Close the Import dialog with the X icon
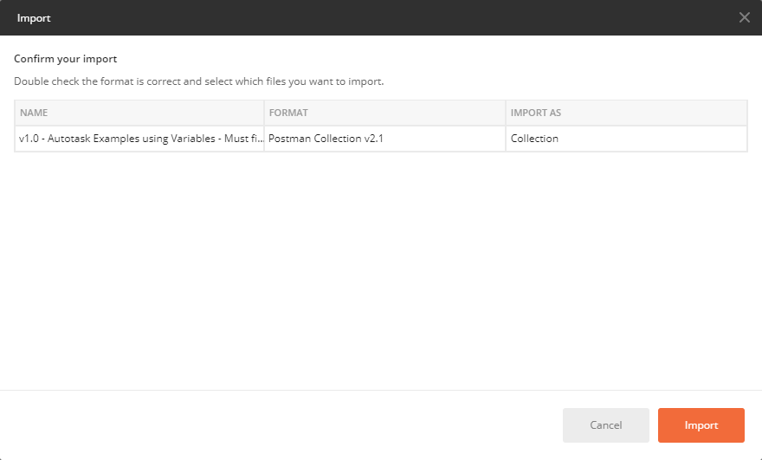 point(744,17)
